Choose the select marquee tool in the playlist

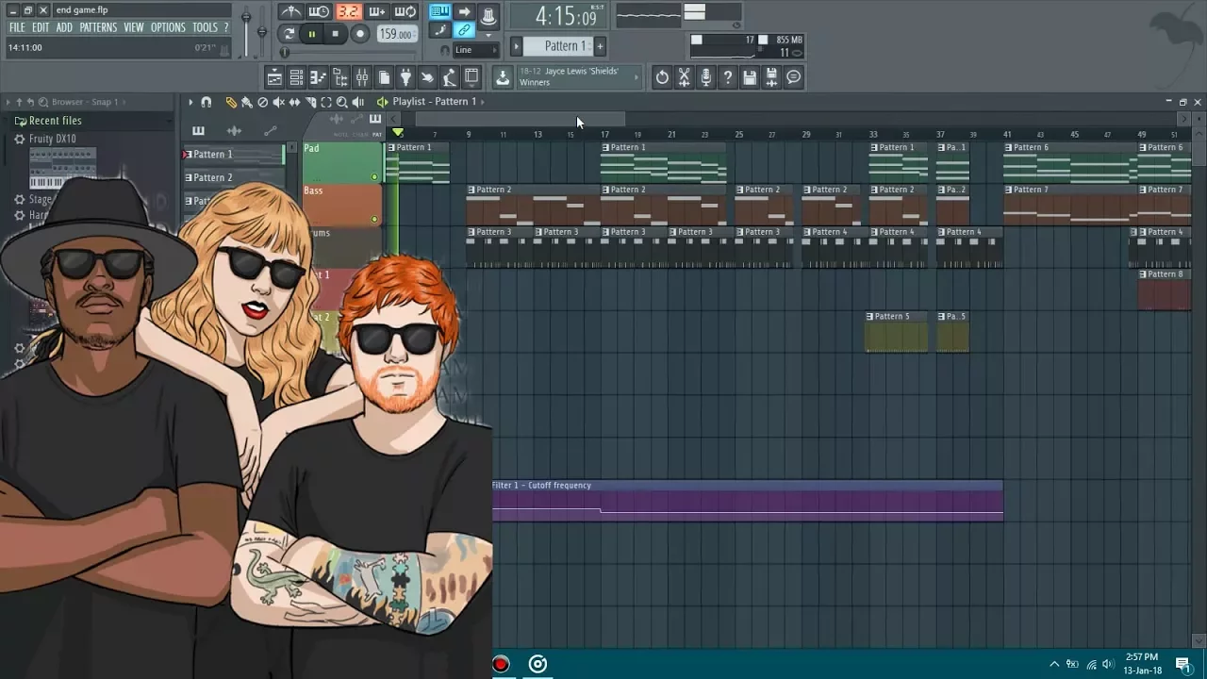click(x=326, y=102)
